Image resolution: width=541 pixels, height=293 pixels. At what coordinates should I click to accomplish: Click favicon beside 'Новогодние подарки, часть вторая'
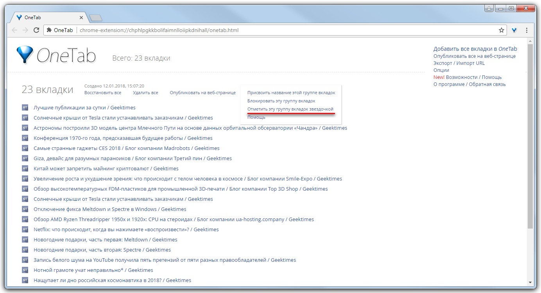25,250
